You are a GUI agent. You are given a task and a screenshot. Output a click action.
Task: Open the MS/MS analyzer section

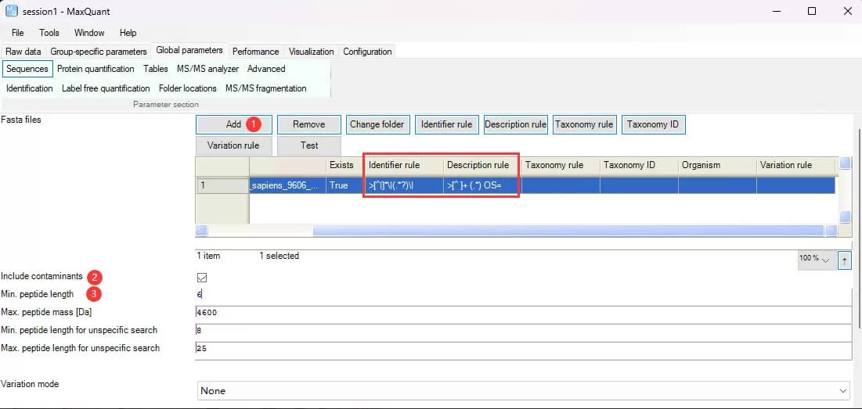[207, 69]
